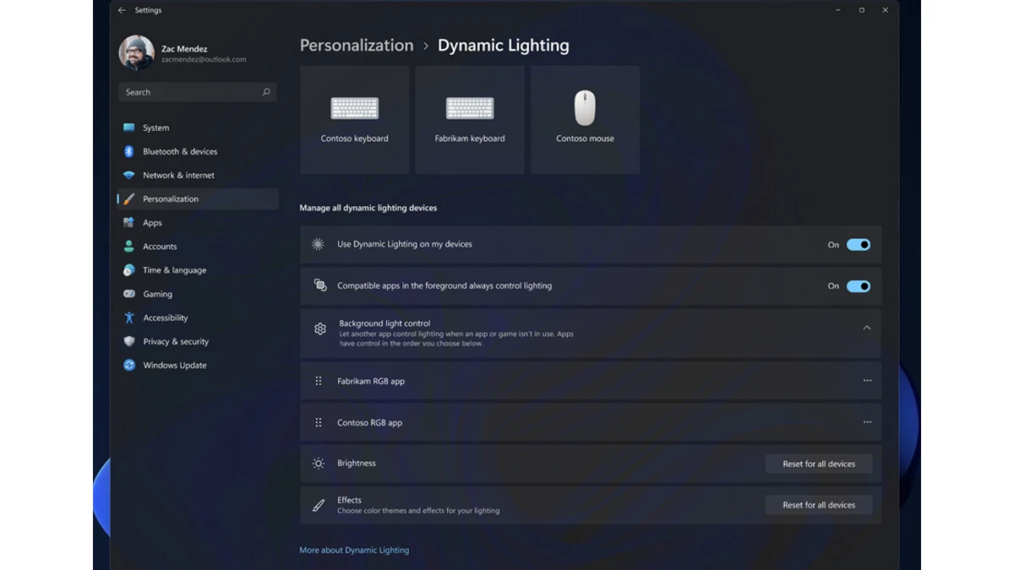Open the Accessibility settings page

point(198,318)
